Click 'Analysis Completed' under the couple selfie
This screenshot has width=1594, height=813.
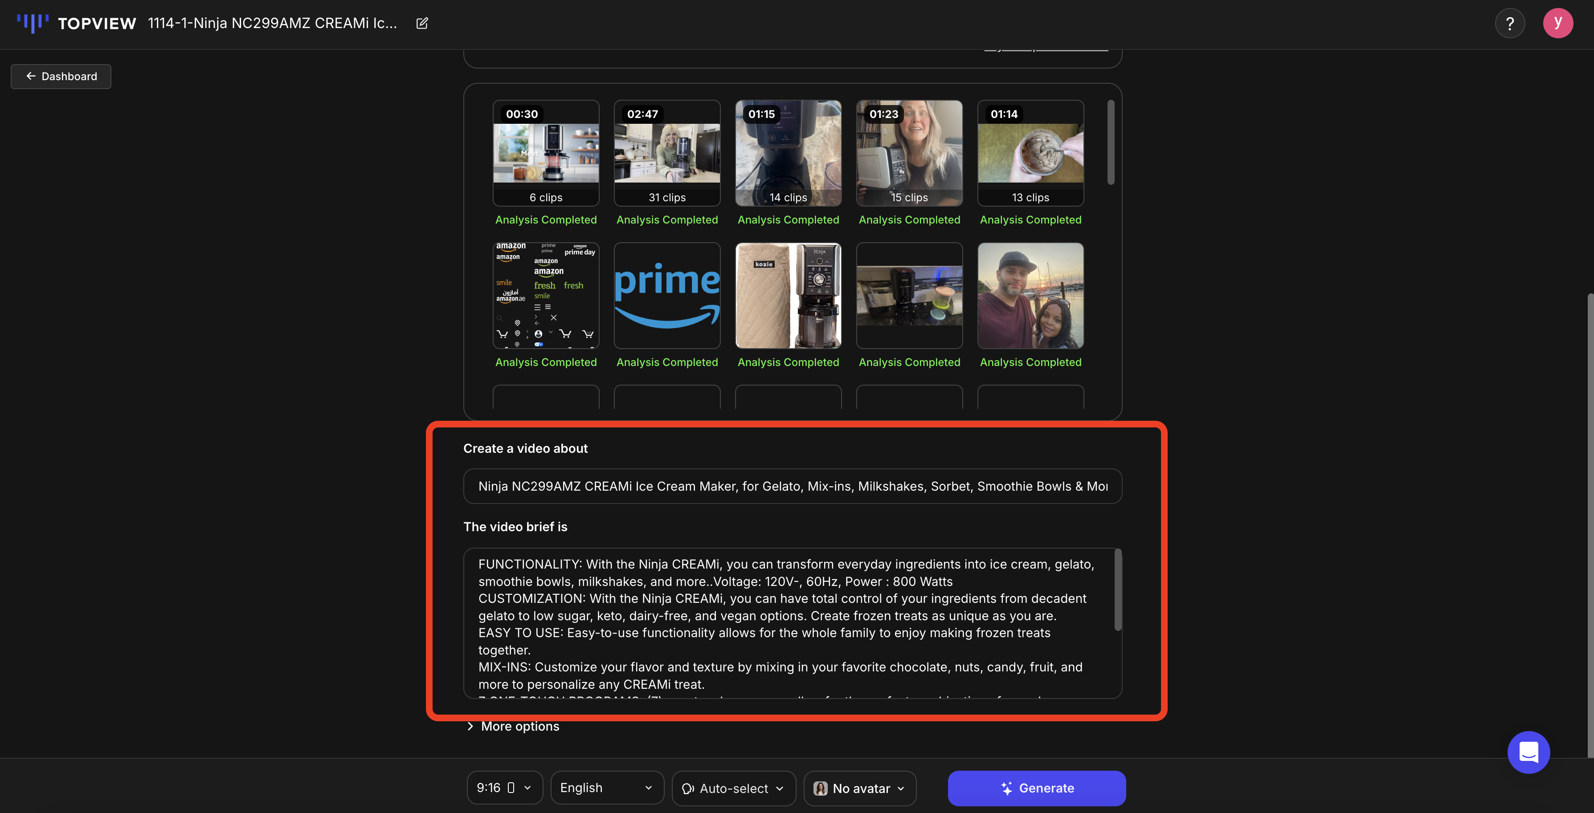1030,362
